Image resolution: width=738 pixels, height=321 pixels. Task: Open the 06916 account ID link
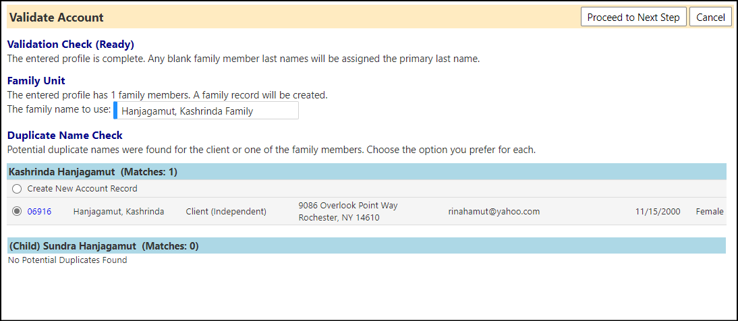pos(40,212)
